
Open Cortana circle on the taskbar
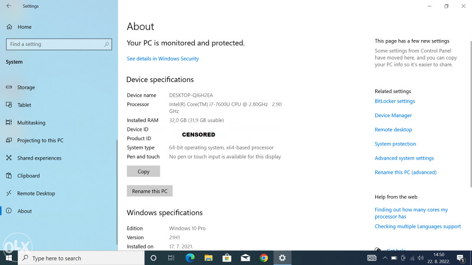coord(153,258)
